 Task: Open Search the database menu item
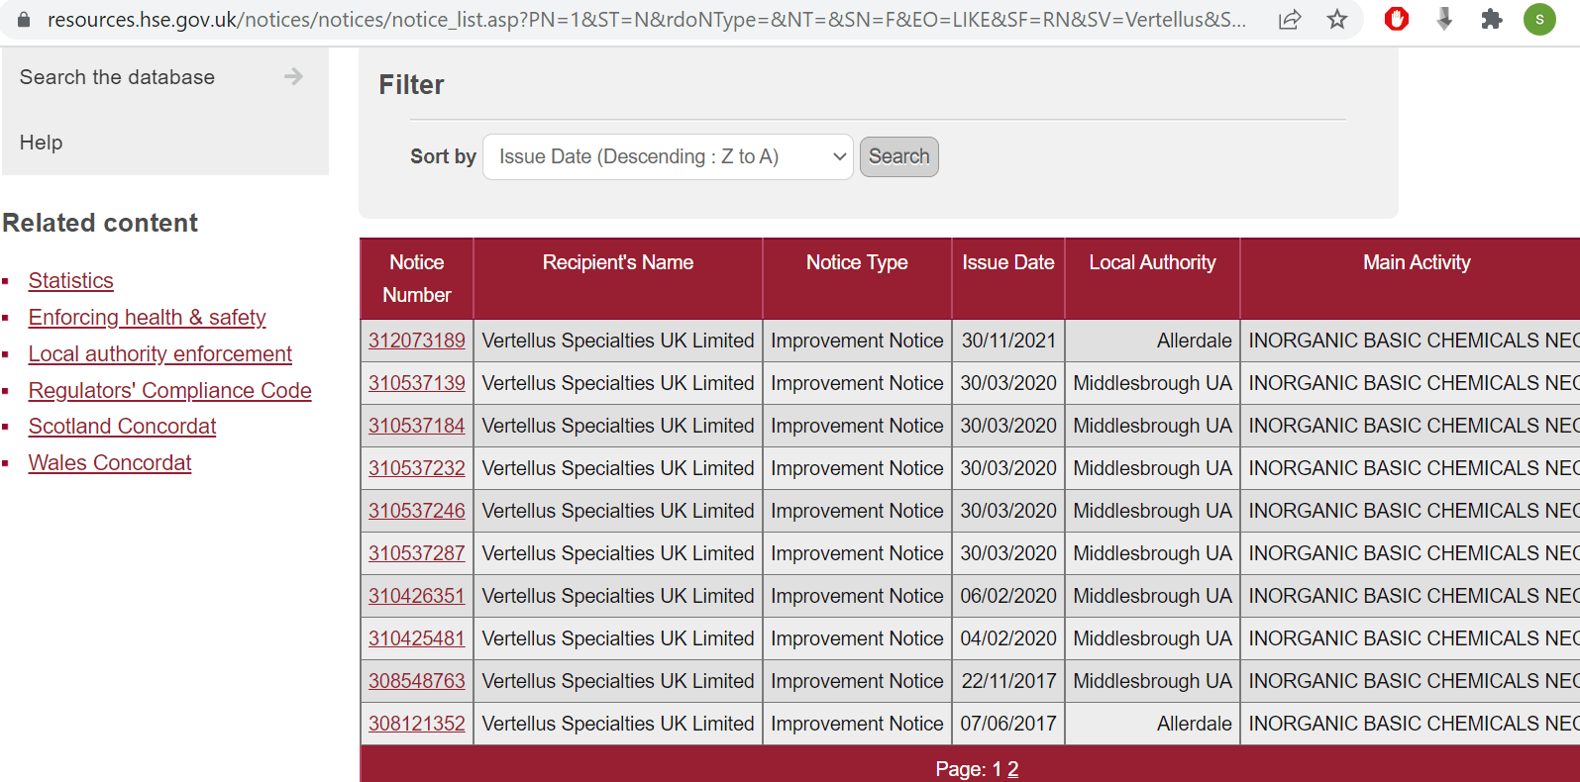pyautogui.click(x=117, y=77)
